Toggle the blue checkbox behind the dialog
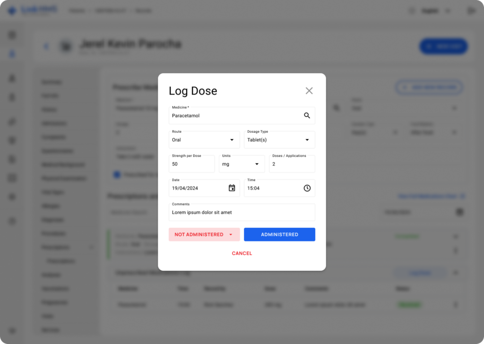This screenshot has width=484, height=344. [117, 175]
